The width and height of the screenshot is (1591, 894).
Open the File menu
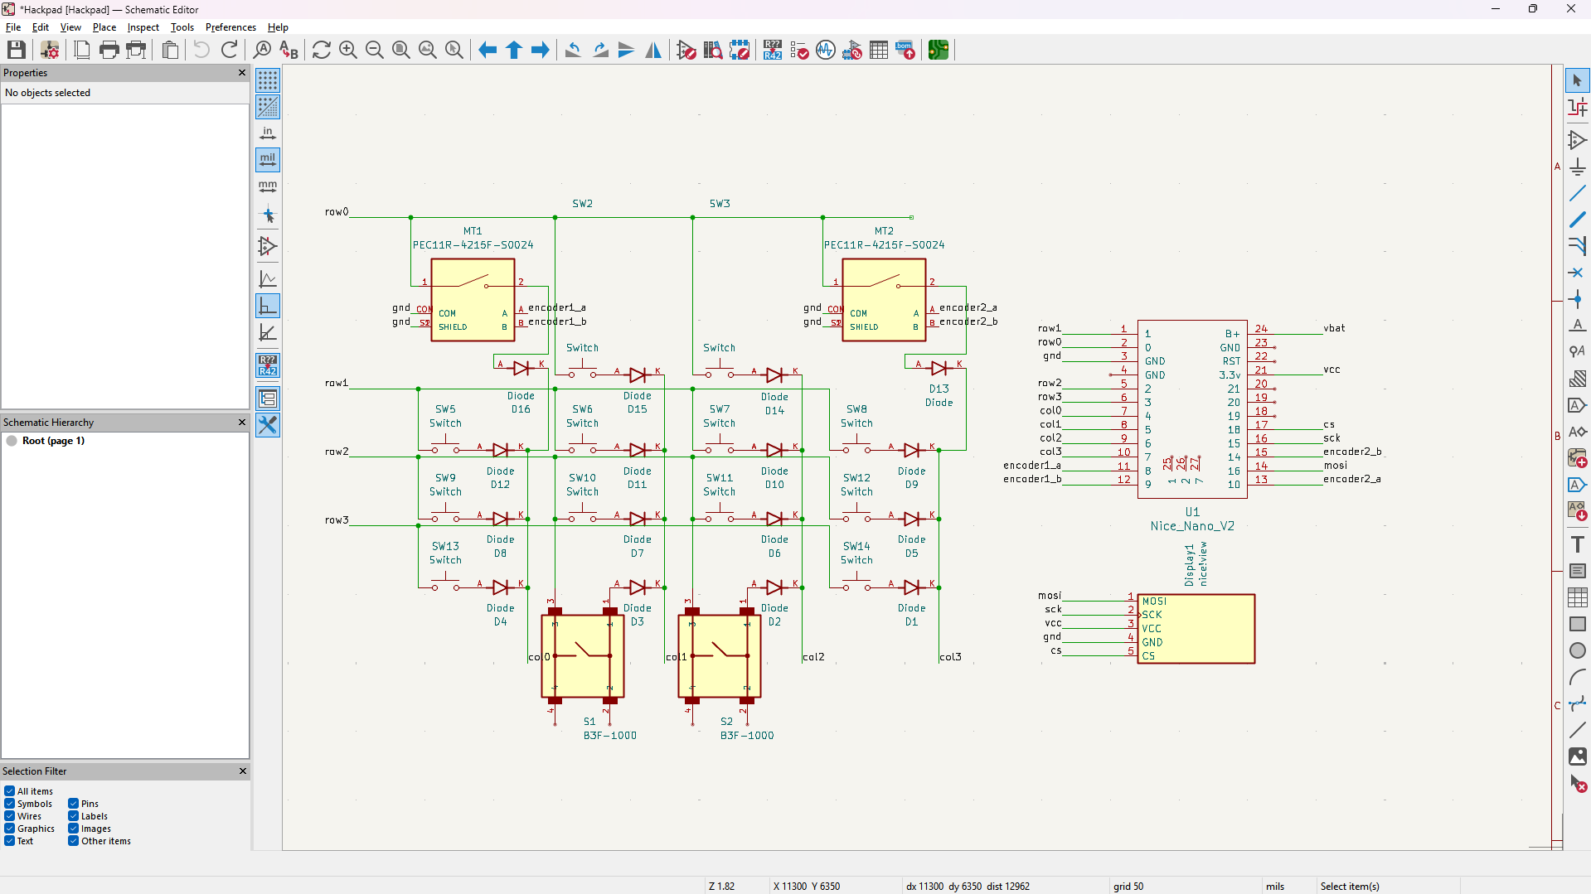click(x=13, y=27)
